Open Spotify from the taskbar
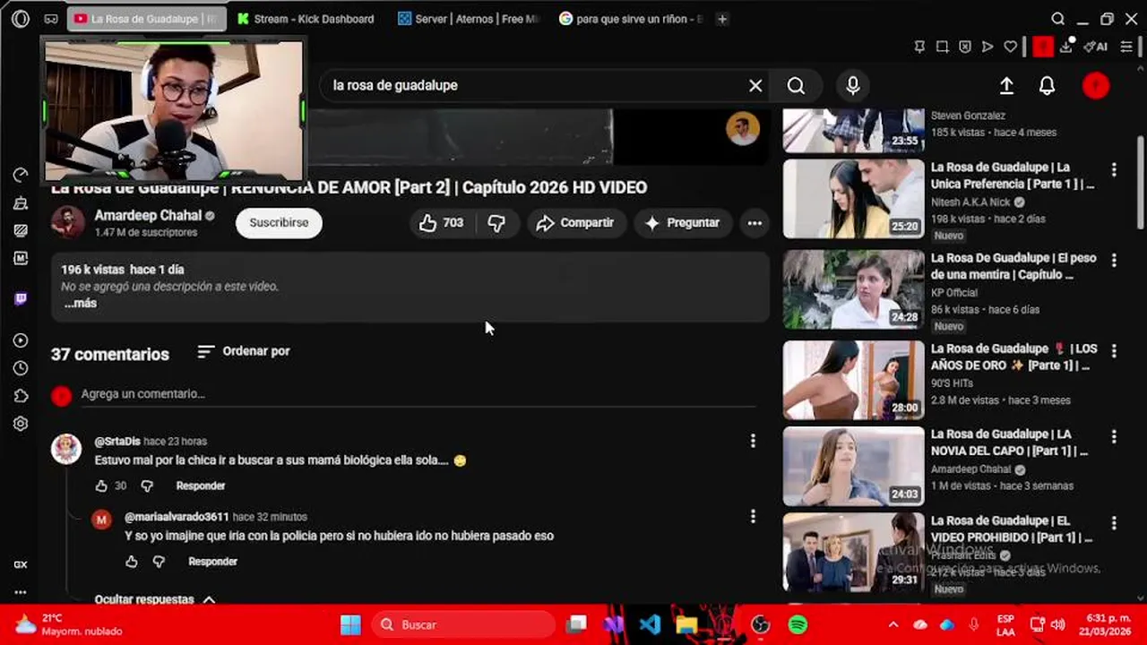Image resolution: width=1147 pixels, height=645 pixels. click(798, 624)
